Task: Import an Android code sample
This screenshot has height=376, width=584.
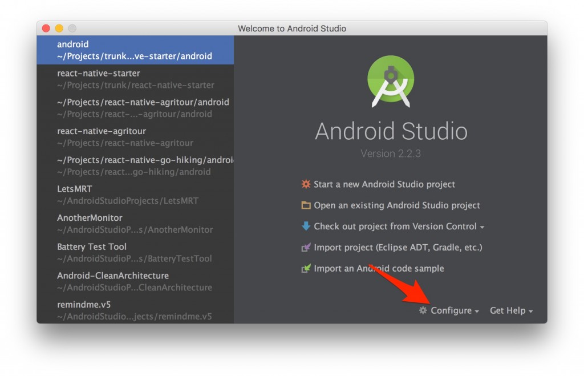Action: [379, 268]
